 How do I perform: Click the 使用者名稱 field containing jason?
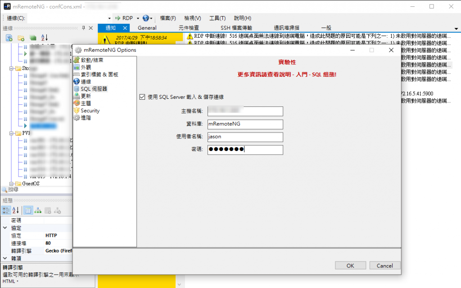pos(245,137)
